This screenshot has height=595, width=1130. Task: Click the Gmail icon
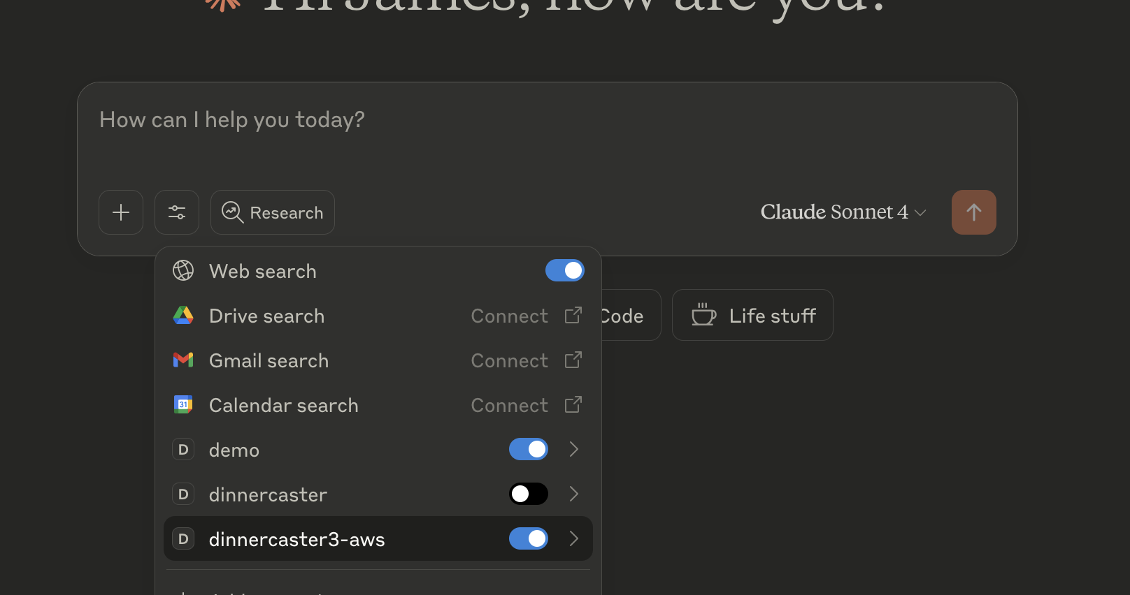click(183, 360)
